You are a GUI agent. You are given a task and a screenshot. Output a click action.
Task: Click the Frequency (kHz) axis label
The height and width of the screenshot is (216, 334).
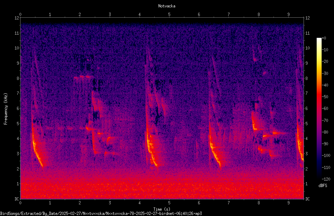click(x=6, y=109)
